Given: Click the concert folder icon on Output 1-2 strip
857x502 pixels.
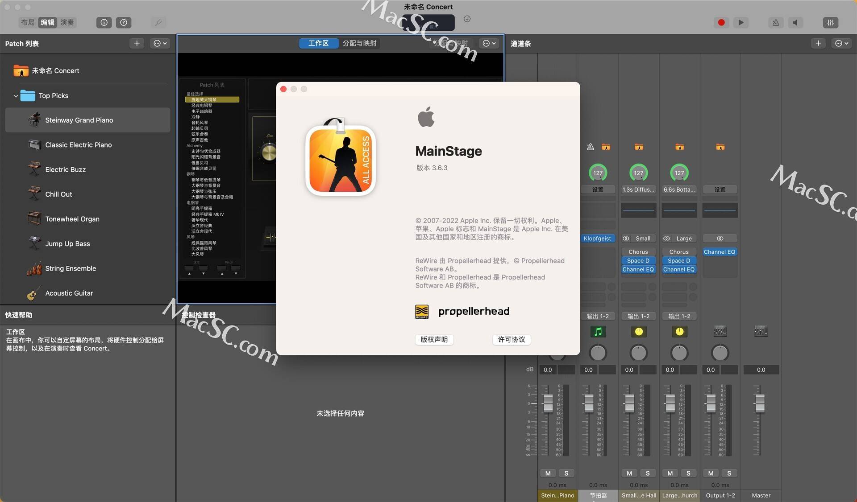Looking at the screenshot, I should coord(720,147).
